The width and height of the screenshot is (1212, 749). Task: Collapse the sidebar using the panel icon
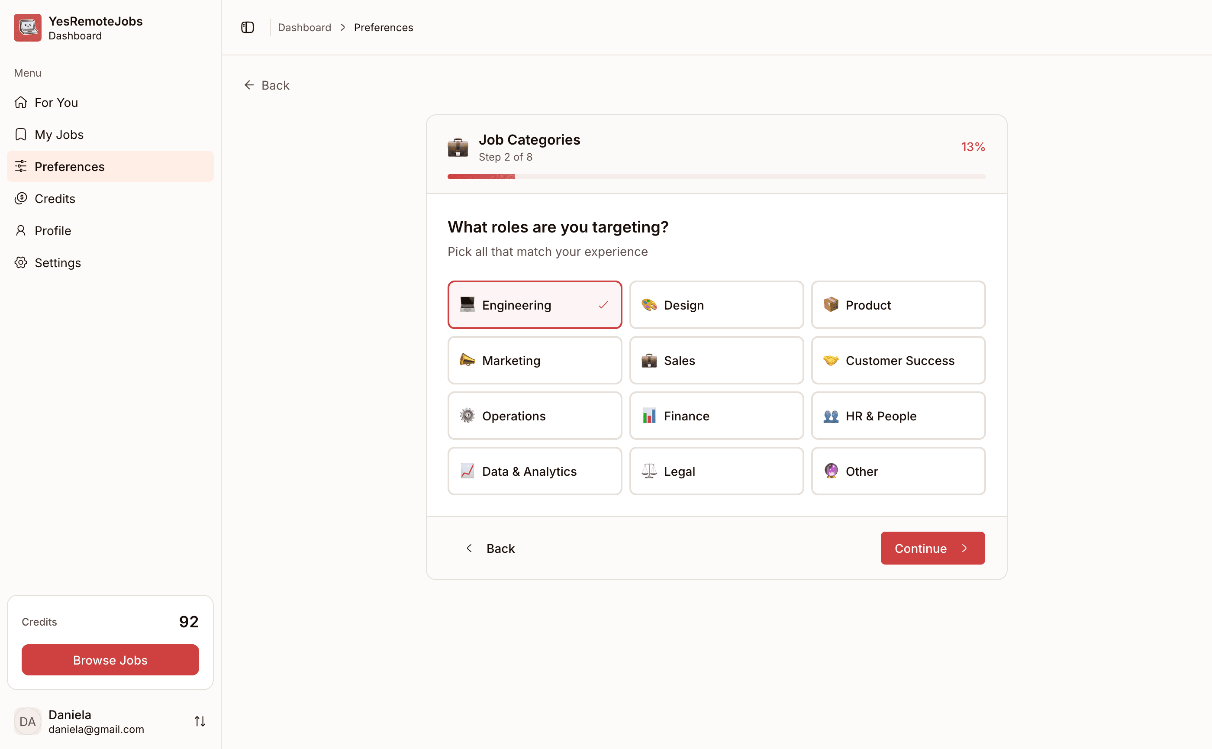[x=247, y=27]
